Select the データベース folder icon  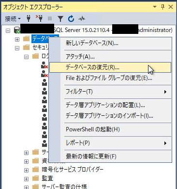(x=26, y=39)
